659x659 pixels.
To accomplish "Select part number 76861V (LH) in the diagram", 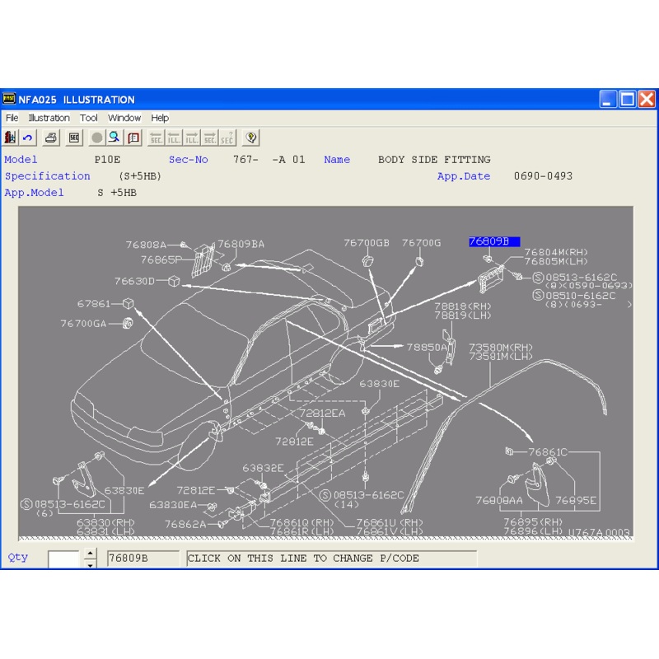I will 390,531.
